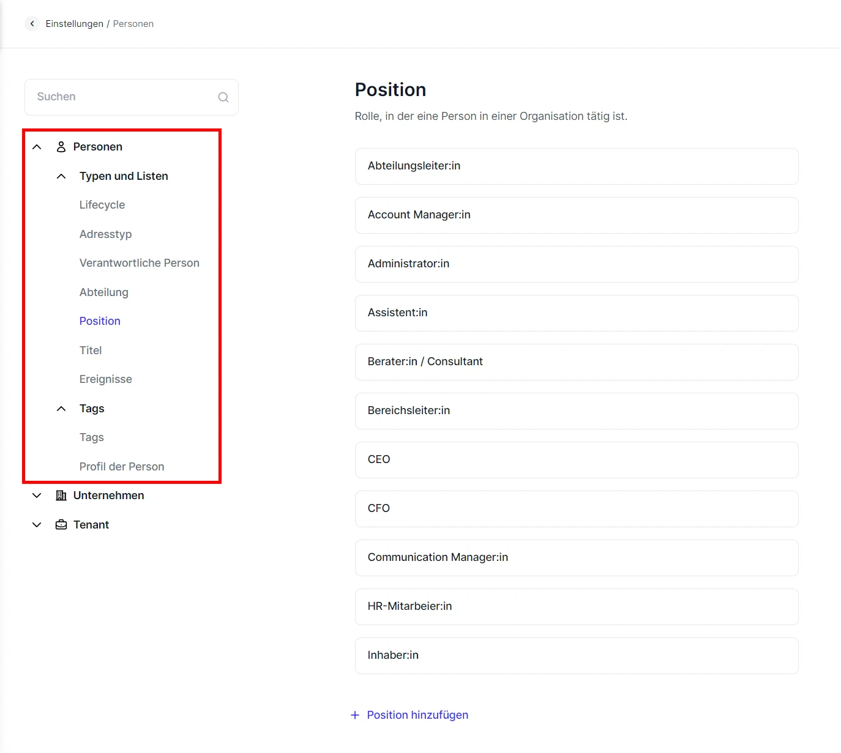Open the Lifecycle settings page
The height and width of the screenshot is (753, 841).
[x=102, y=205]
